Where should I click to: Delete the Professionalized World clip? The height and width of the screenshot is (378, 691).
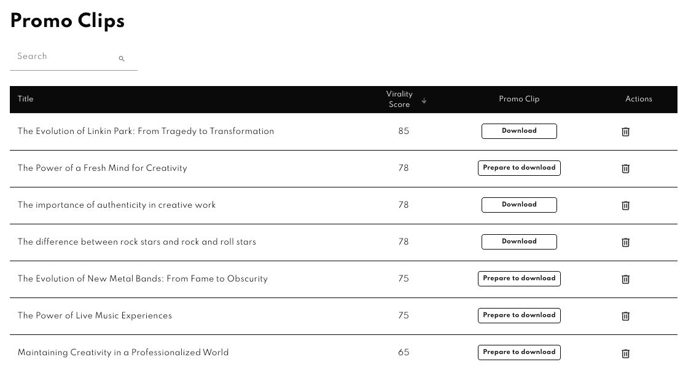pos(625,353)
